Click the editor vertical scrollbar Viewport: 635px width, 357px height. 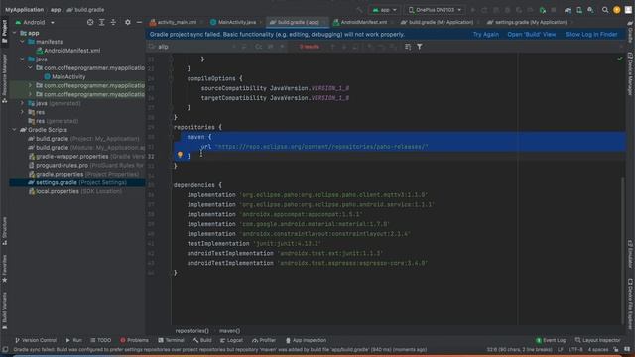[623, 250]
